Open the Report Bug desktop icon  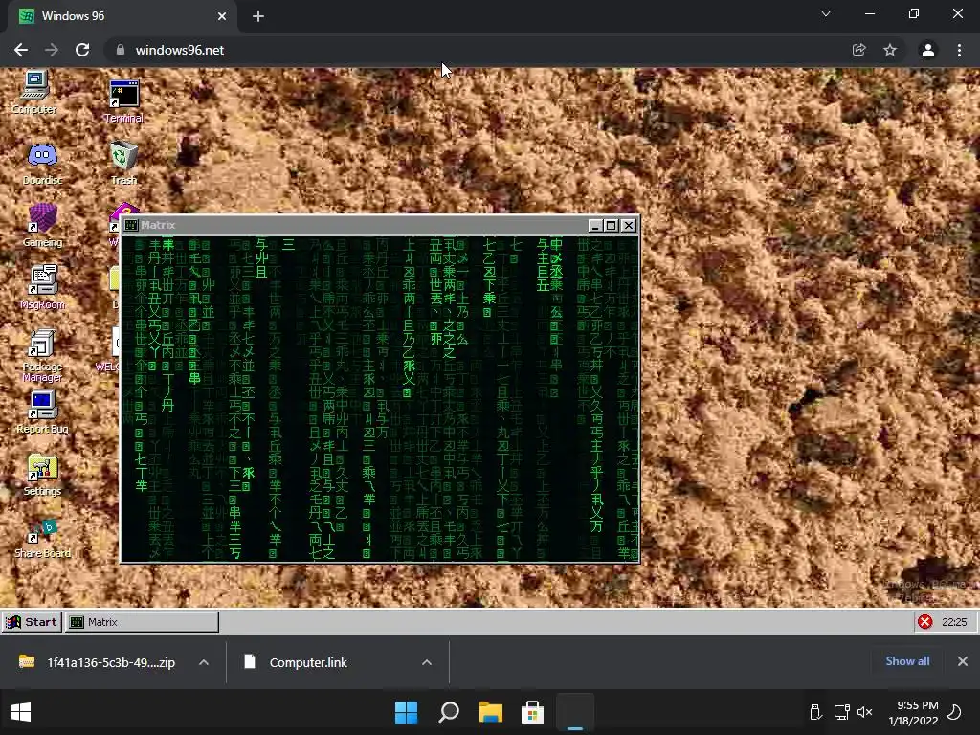pyautogui.click(x=42, y=412)
